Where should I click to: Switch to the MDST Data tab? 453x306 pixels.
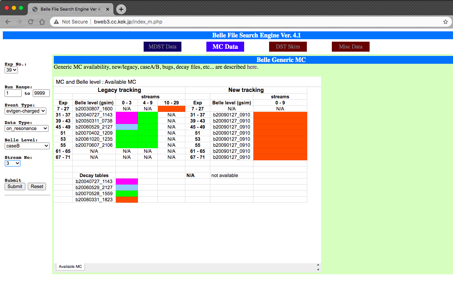[x=162, y=47]
